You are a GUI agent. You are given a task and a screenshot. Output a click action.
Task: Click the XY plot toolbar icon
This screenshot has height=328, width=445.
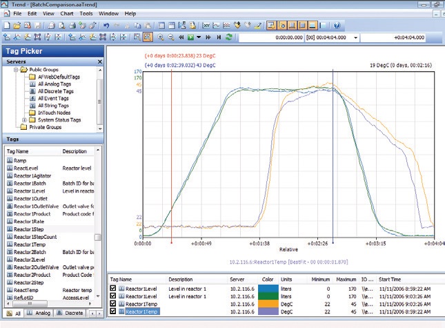click(206, 25)
